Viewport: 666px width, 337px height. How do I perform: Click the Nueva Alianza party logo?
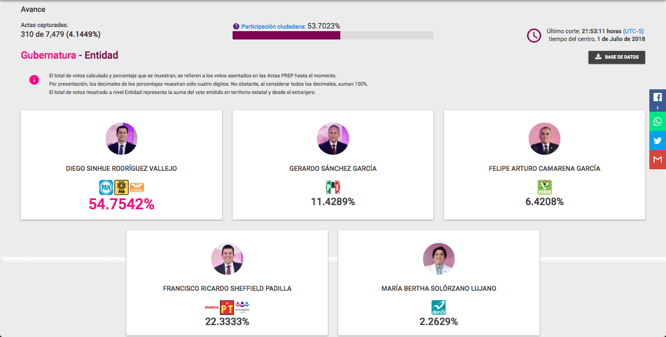[439, 307]
